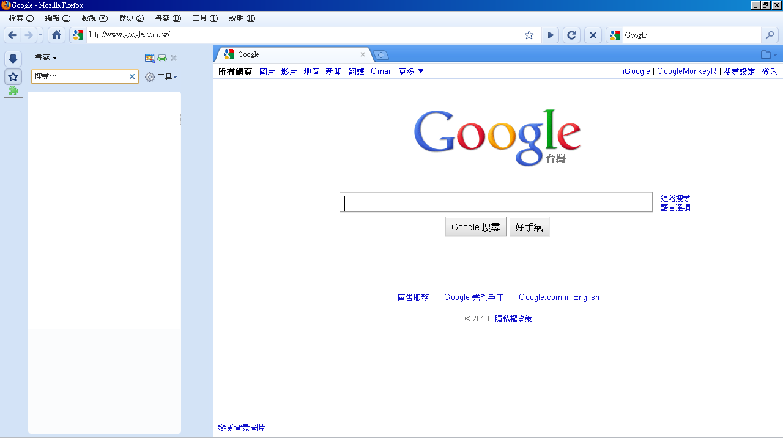Open a new tab with plus button
The width and height of the screenshot is (783, 438).
(x=380, y=55)
